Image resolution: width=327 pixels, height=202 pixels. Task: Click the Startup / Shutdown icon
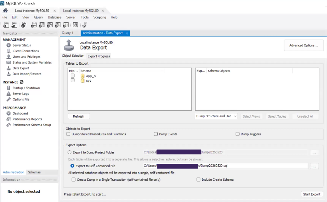[9, 88]
